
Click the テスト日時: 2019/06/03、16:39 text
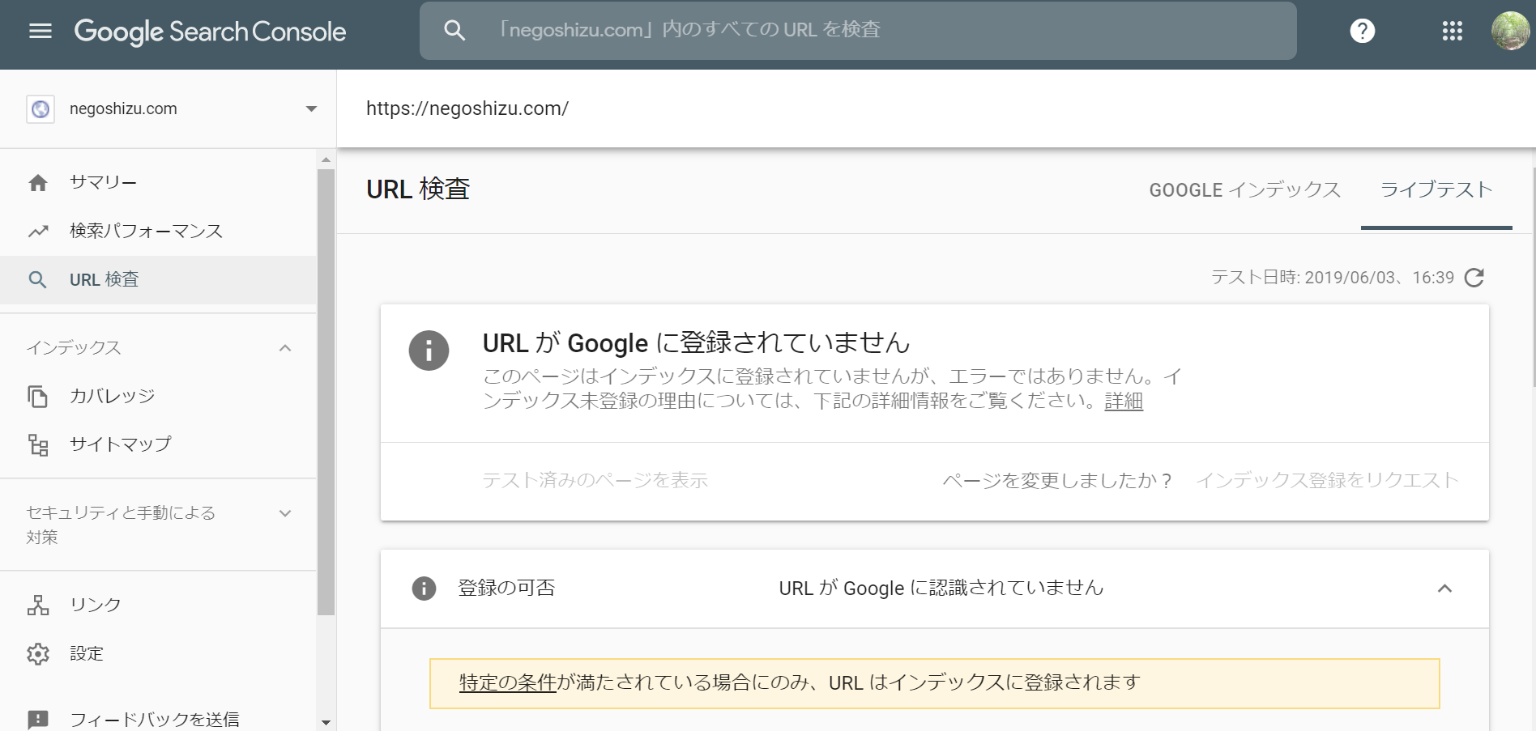(x=1332, y=278)
